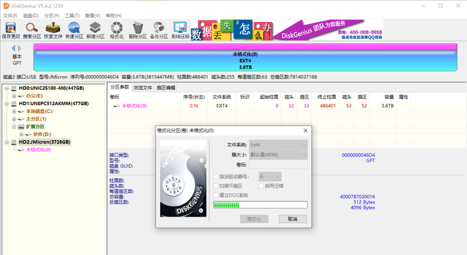Click the green format progress bar
This screenshot has width=467, height=255.
coord(260,205)
